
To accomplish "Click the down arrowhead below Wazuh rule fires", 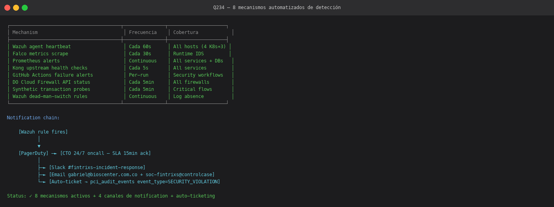I will 39,146.
